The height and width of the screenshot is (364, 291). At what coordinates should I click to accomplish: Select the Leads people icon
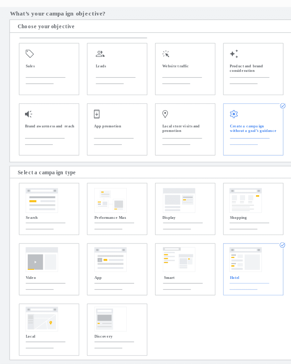[100, 54]
